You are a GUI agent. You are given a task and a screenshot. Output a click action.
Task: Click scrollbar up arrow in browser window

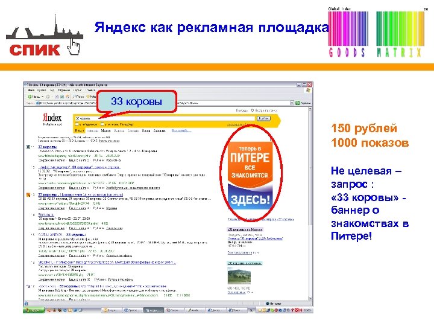tap(310, 109)
